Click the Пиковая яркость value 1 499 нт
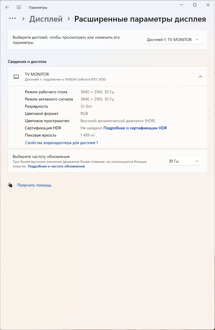The width and height of the screenshot is (215, 330). point(87,135)
